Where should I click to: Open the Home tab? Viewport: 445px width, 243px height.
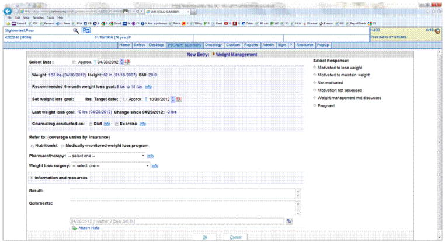[x=124, y=45]
